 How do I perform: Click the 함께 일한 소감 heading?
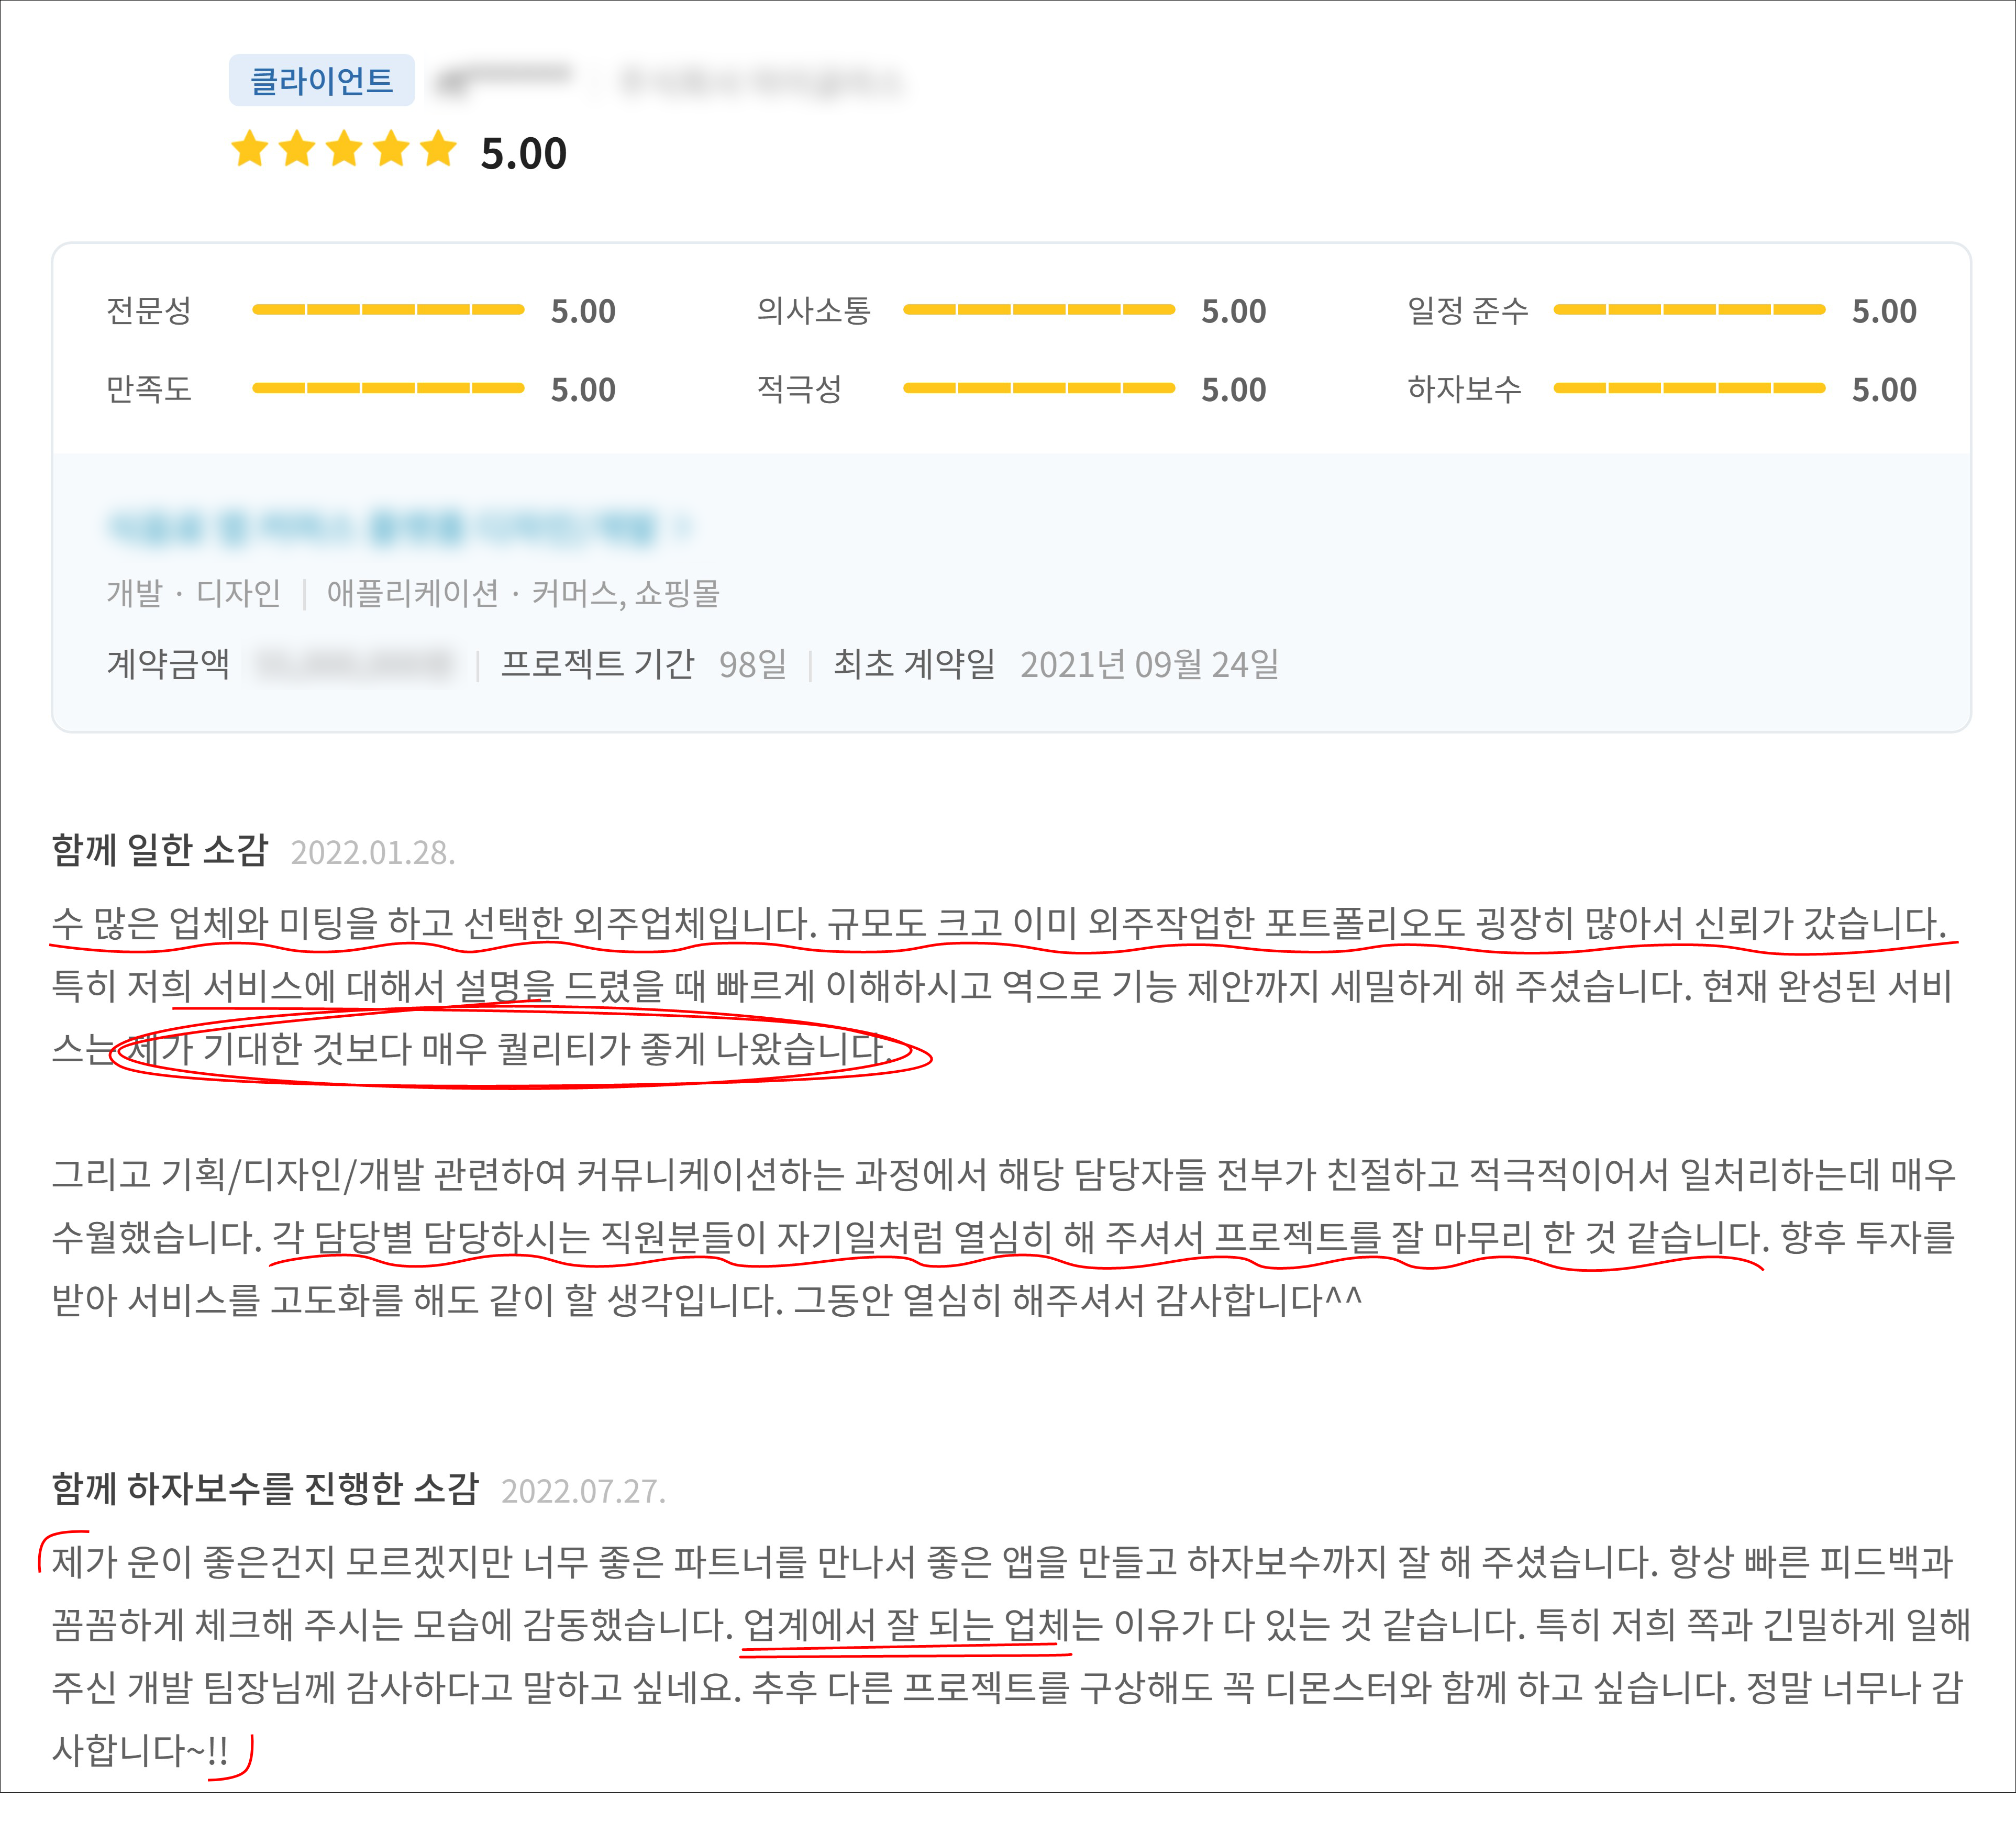pyautogui.click(x=160, y=850)
